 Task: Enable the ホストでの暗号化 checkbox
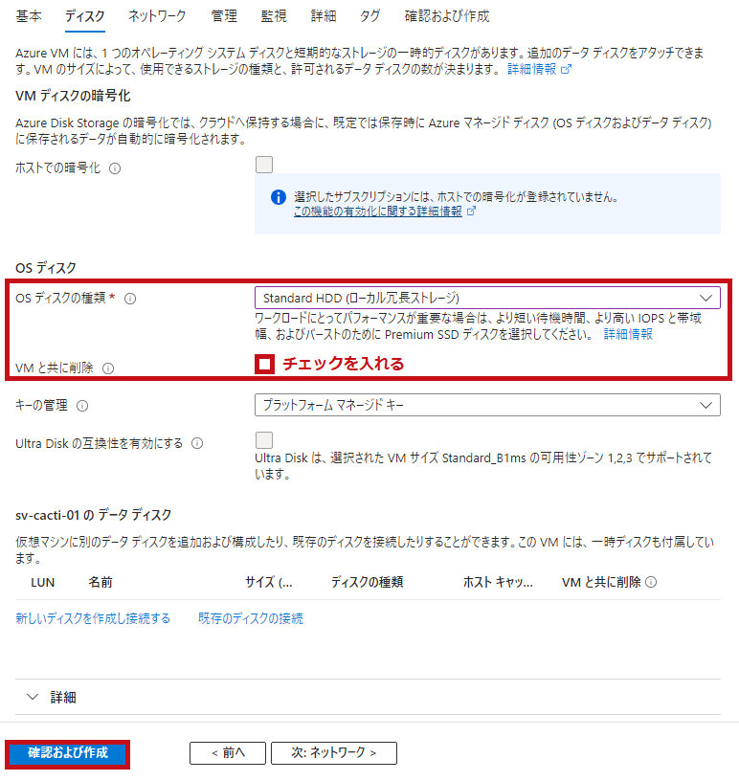(x=264, y=165)
